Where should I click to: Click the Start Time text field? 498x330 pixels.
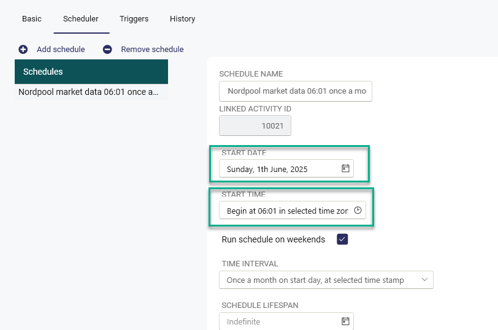(x=292, y=210)
